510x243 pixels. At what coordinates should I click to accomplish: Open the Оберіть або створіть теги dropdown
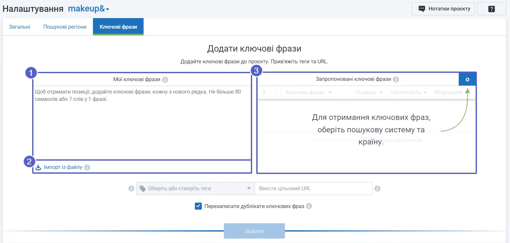[x=195, y=188]
